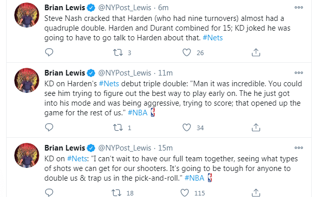Share the pick-and-roll tweet from 15m ago
This screenshot has width=323, height=197.
point(256,193)
